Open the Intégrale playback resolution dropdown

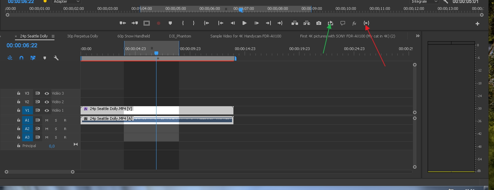point(424,2)
